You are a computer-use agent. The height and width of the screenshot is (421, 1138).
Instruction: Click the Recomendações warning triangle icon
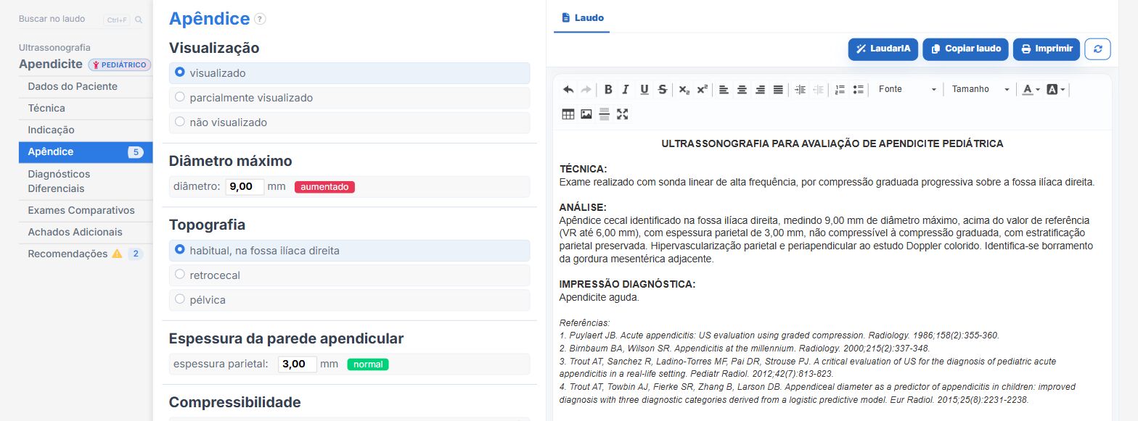click(x=117, y=254)
